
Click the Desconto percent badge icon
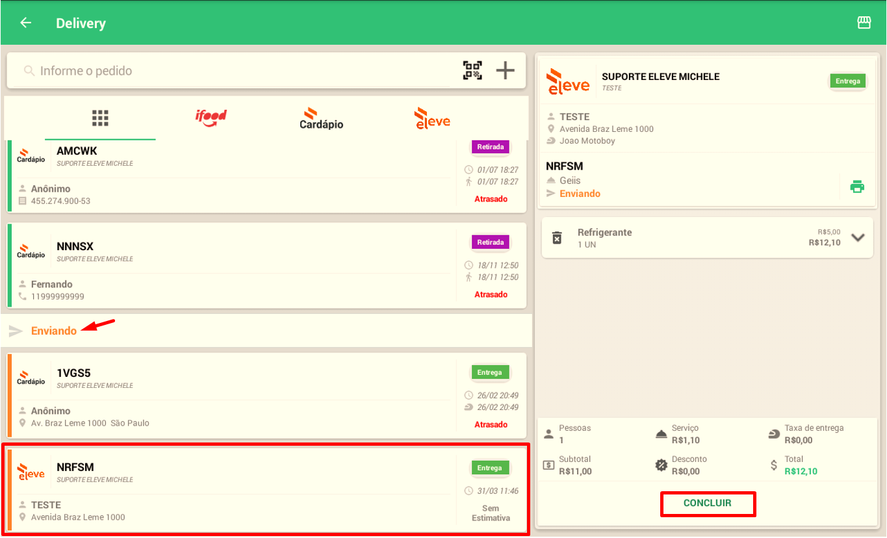(662, 465)
